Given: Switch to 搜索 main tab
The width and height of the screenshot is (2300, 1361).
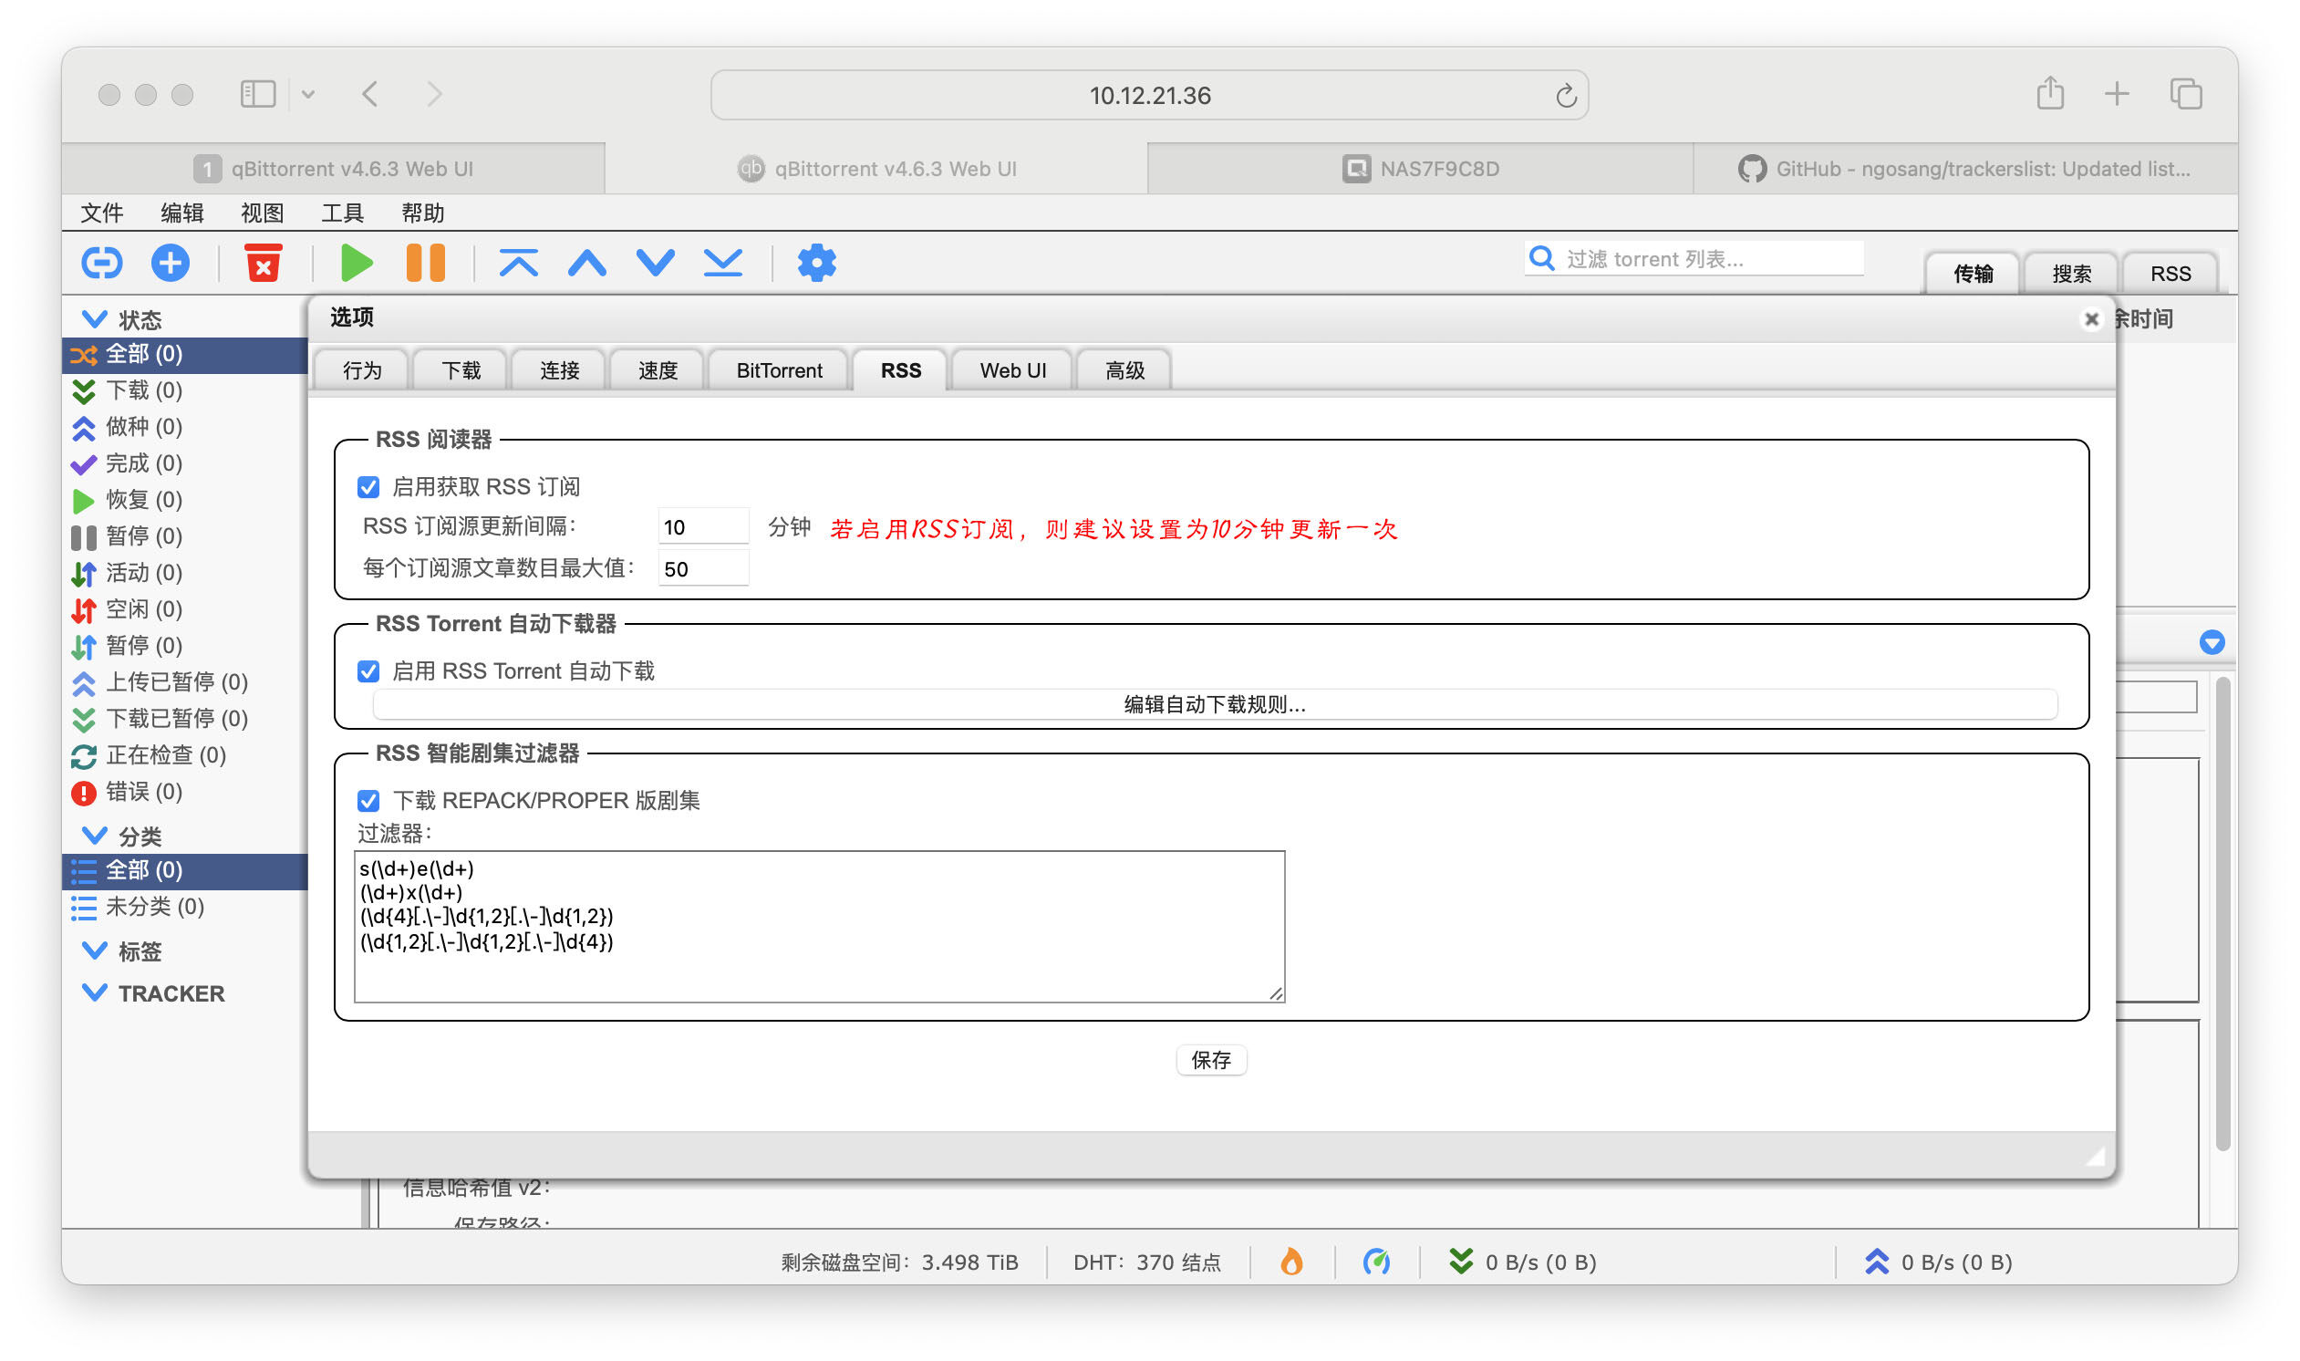Looking at the screenshot, I should pyautogui.click(x=2071, y=274).
